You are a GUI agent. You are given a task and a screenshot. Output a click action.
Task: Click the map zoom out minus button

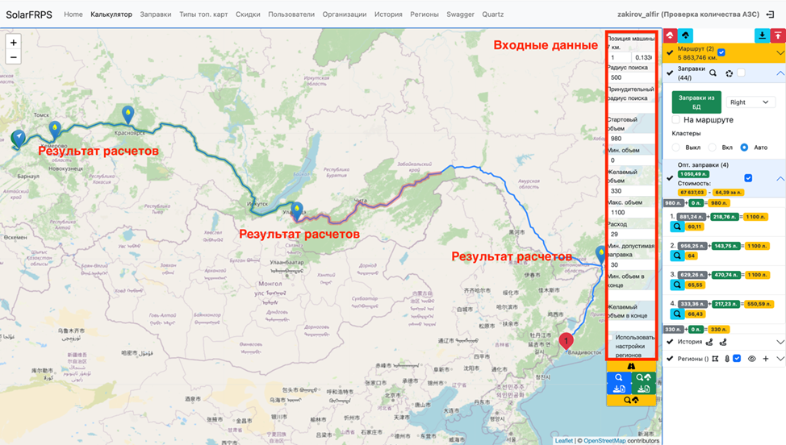click(x=14, y=57)
